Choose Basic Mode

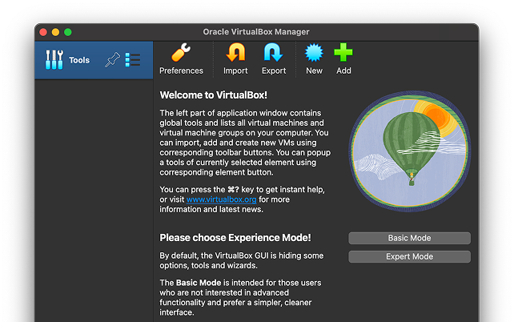(409, 238)
